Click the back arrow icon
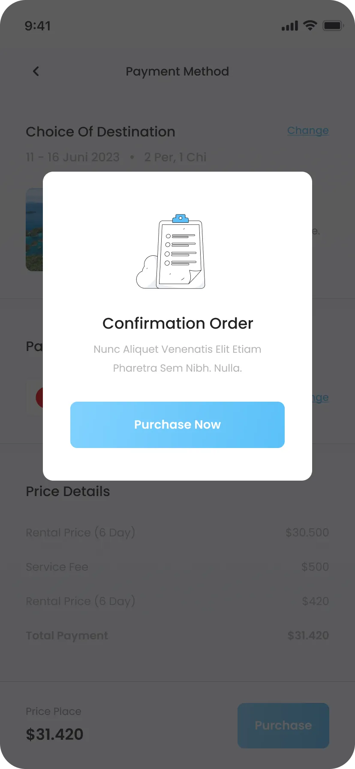Viewport: 355px width, 769px height. pos(36,71)
